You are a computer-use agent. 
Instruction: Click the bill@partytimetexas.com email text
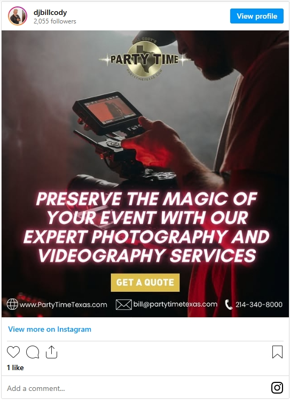[x=175, y=305]
